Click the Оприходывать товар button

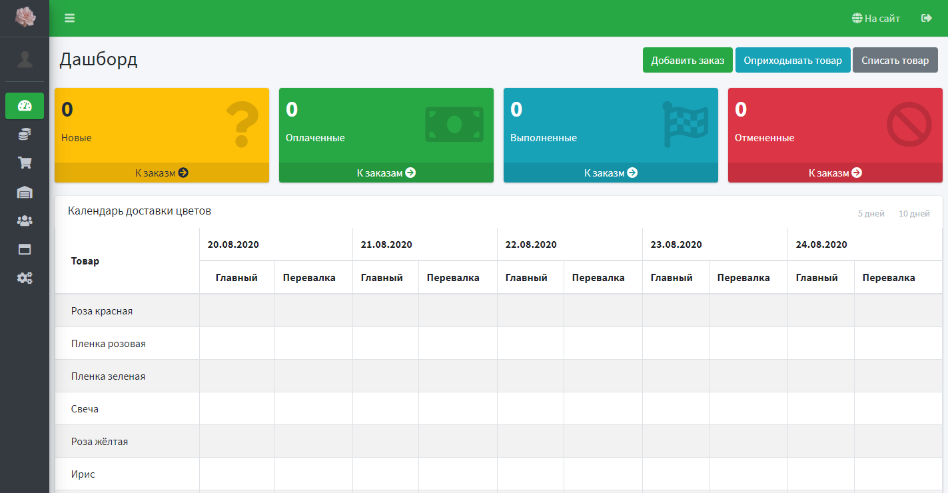point(793,60)
